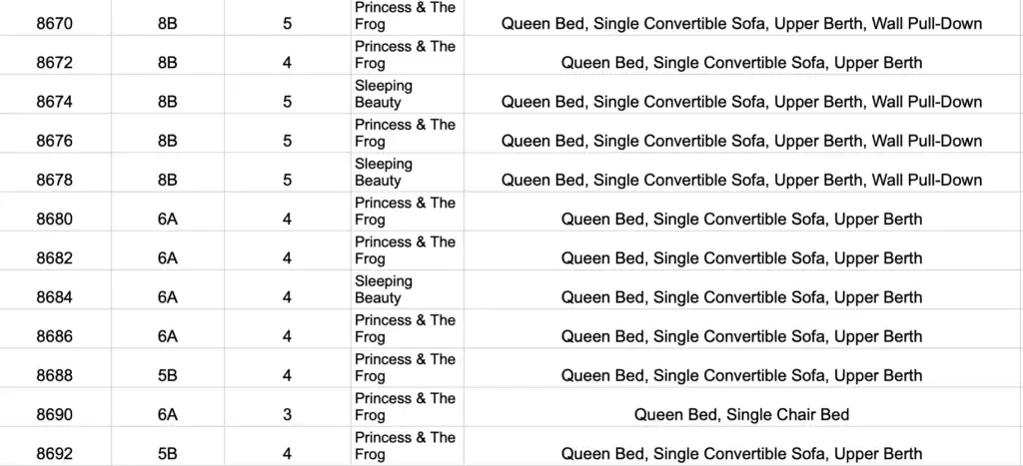Click the cell showing room 8684
Image resolution: width=1023 pixels, height=466 pixels.
point(54,297)
